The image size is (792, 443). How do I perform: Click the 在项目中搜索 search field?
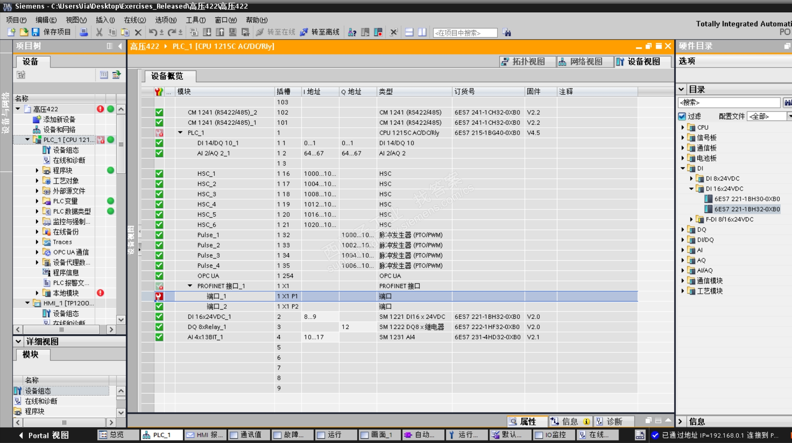[465, 33]
